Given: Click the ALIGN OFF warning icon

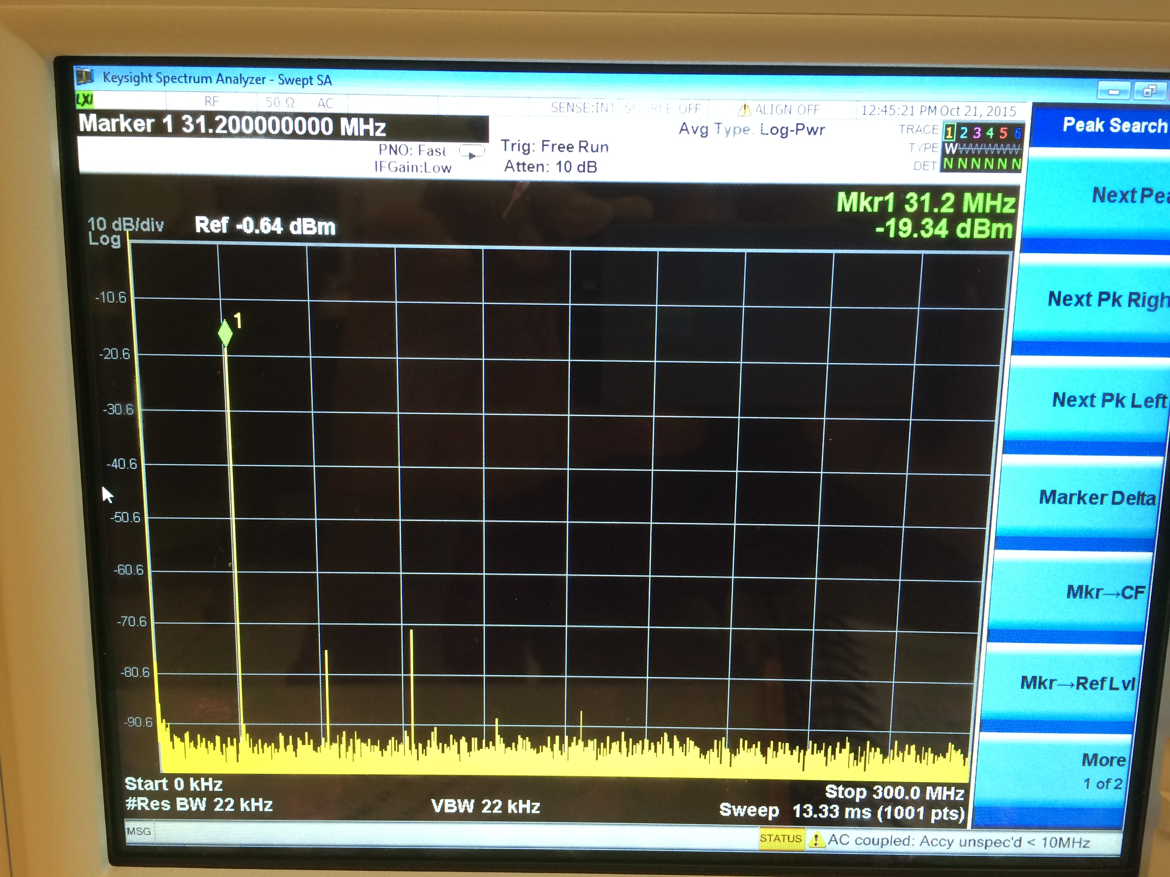Looking at the screenshot, I should (744, 110).
